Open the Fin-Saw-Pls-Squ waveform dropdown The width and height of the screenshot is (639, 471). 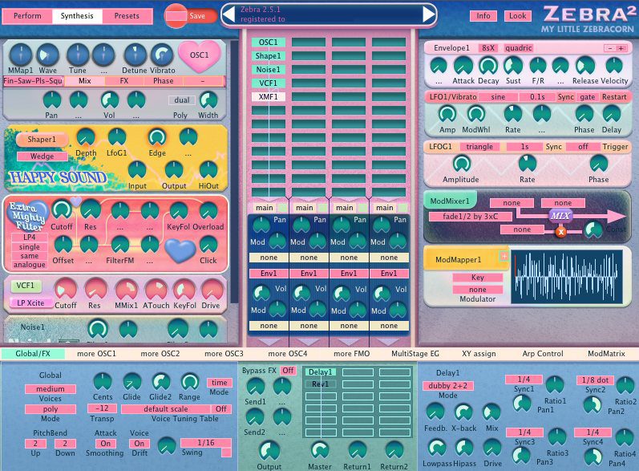point(33,81)
